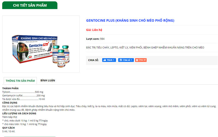Like the product with Thích 1 button
This screenshot has width=218, height=137.
(109, 60)
